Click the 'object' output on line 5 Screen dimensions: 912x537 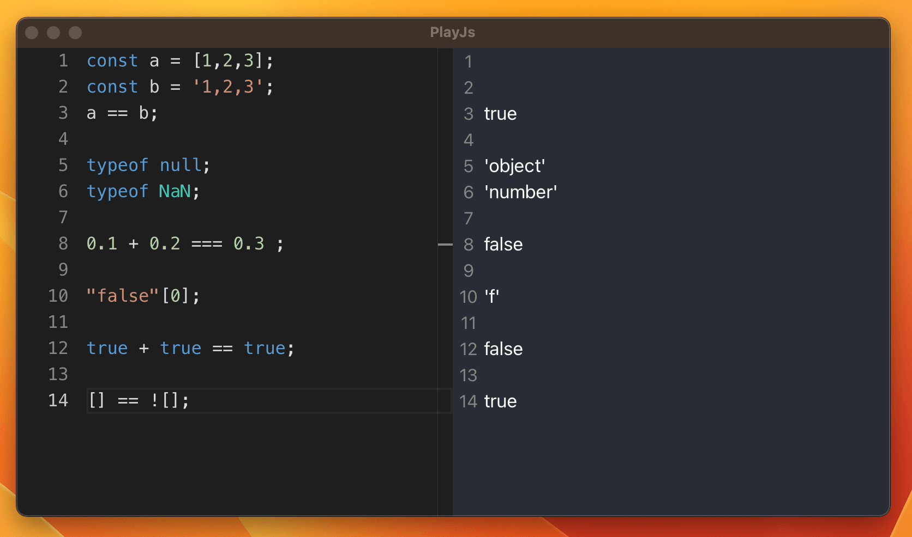click(514, 166)
